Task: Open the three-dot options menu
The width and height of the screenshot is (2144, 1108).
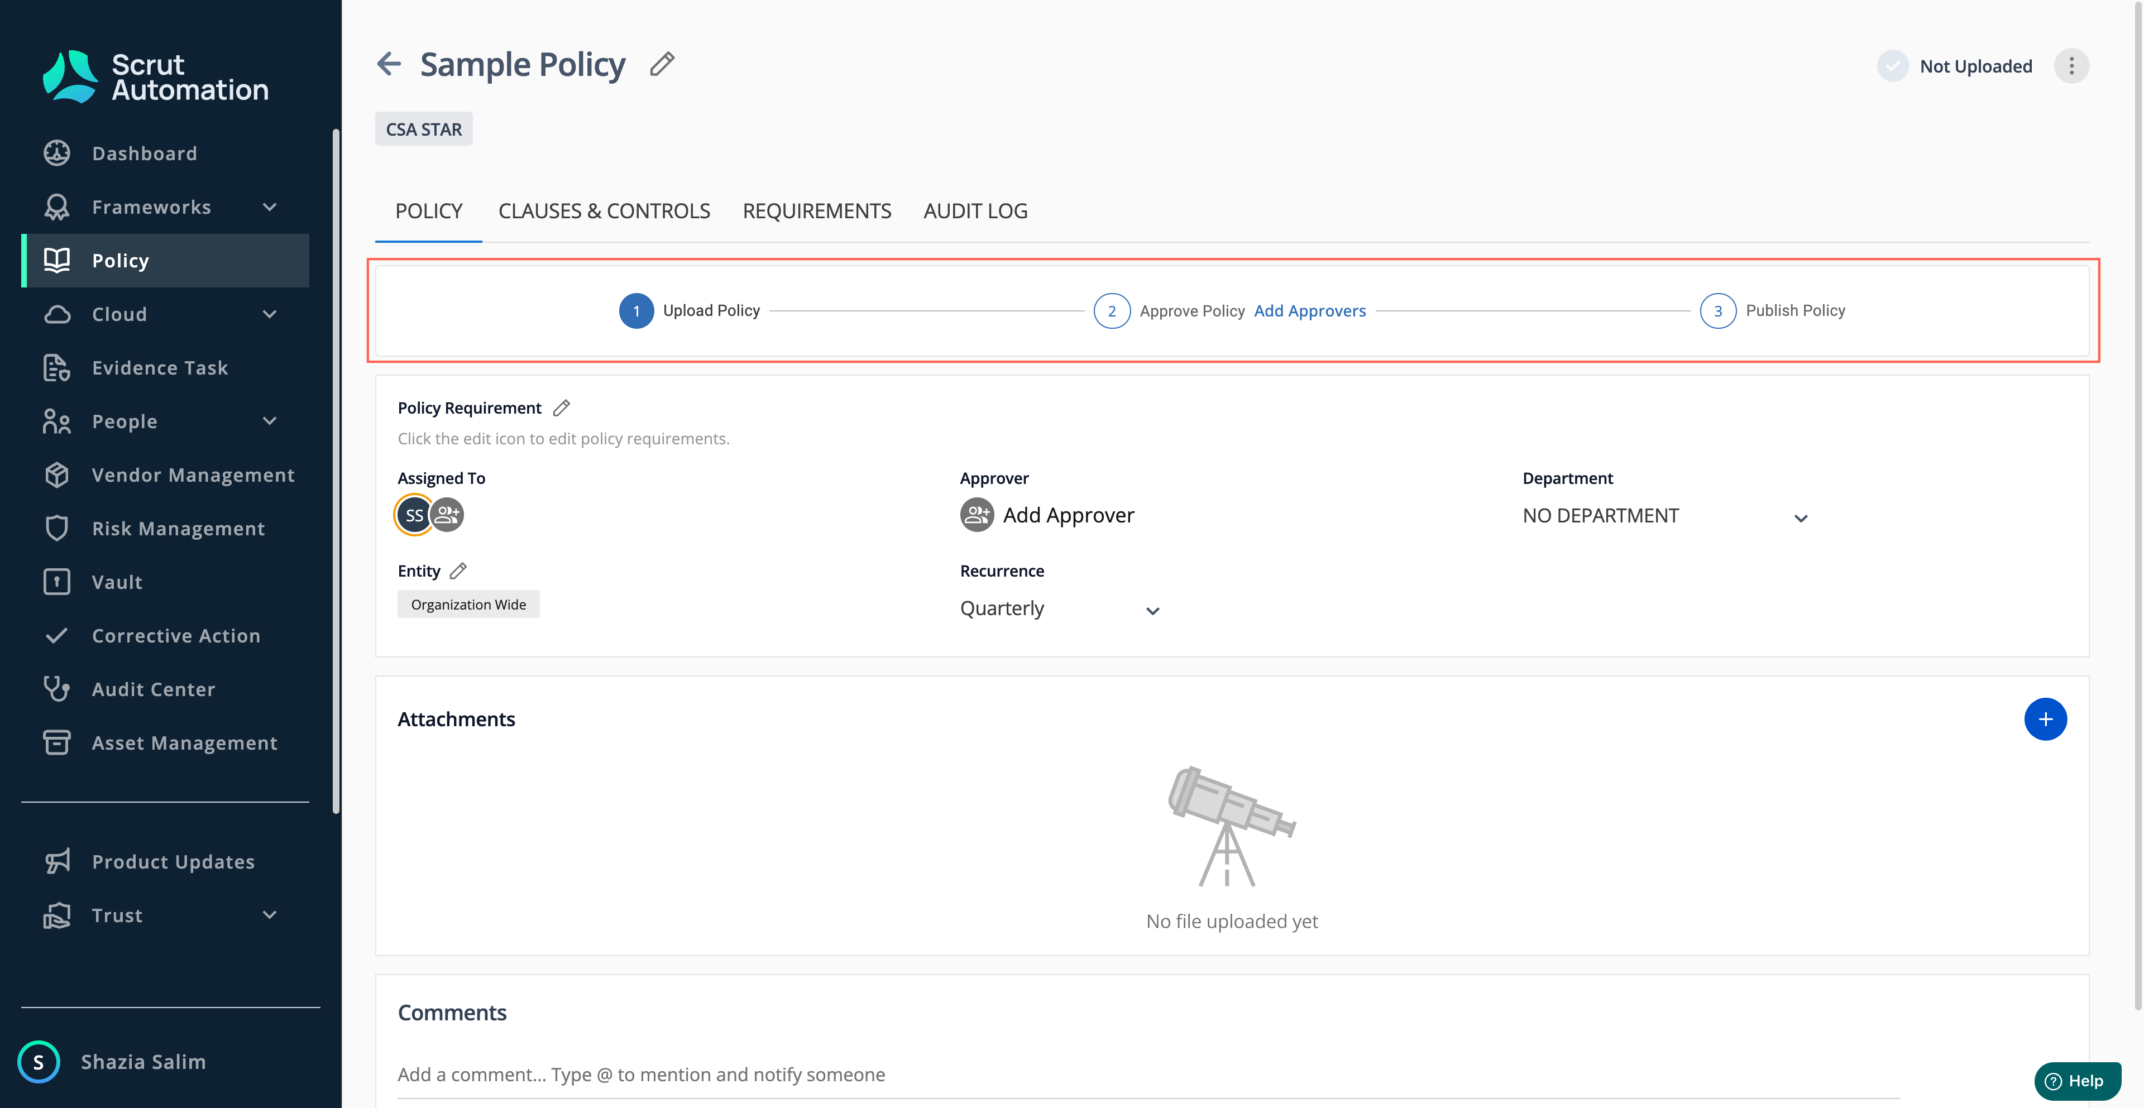Action: click(2071, 66)
